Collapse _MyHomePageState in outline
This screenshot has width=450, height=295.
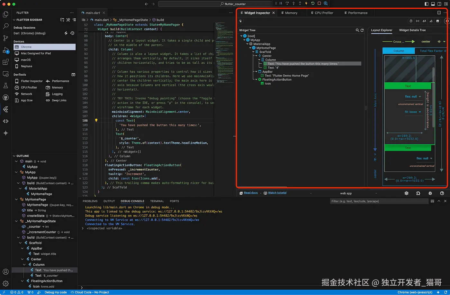(x=16, y=221)
